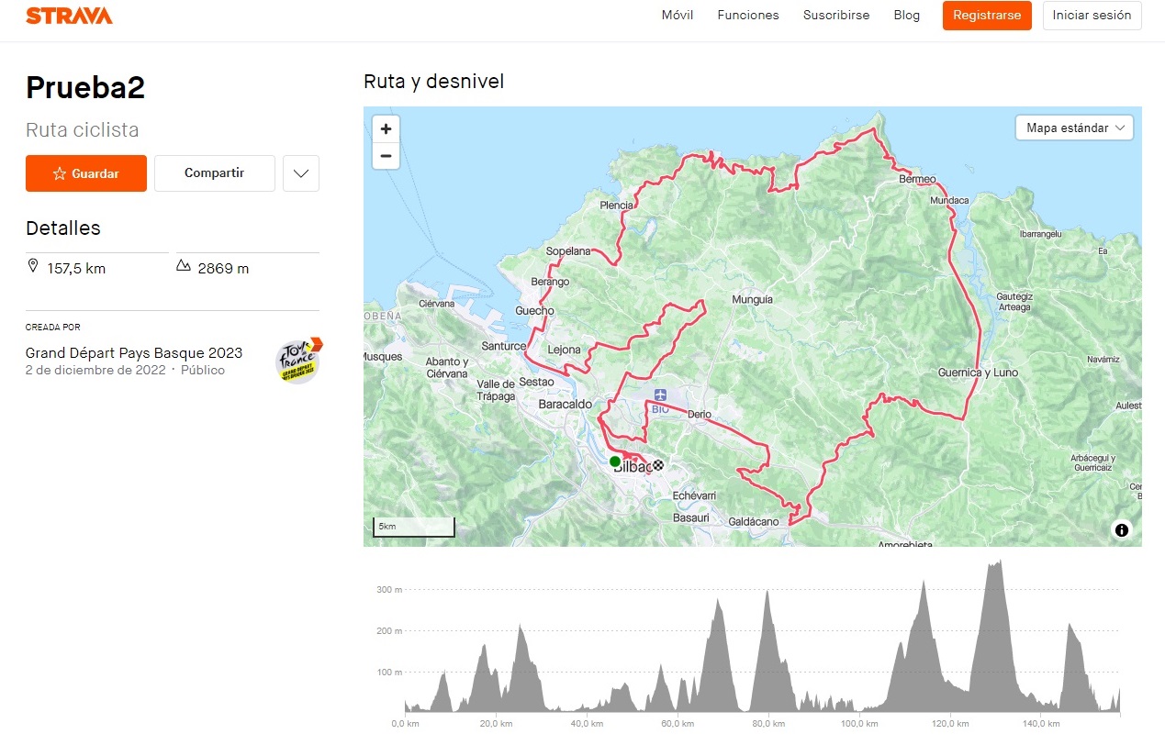
Task: Go to the Suscribirse page
Action: click(x=836, y=16)
